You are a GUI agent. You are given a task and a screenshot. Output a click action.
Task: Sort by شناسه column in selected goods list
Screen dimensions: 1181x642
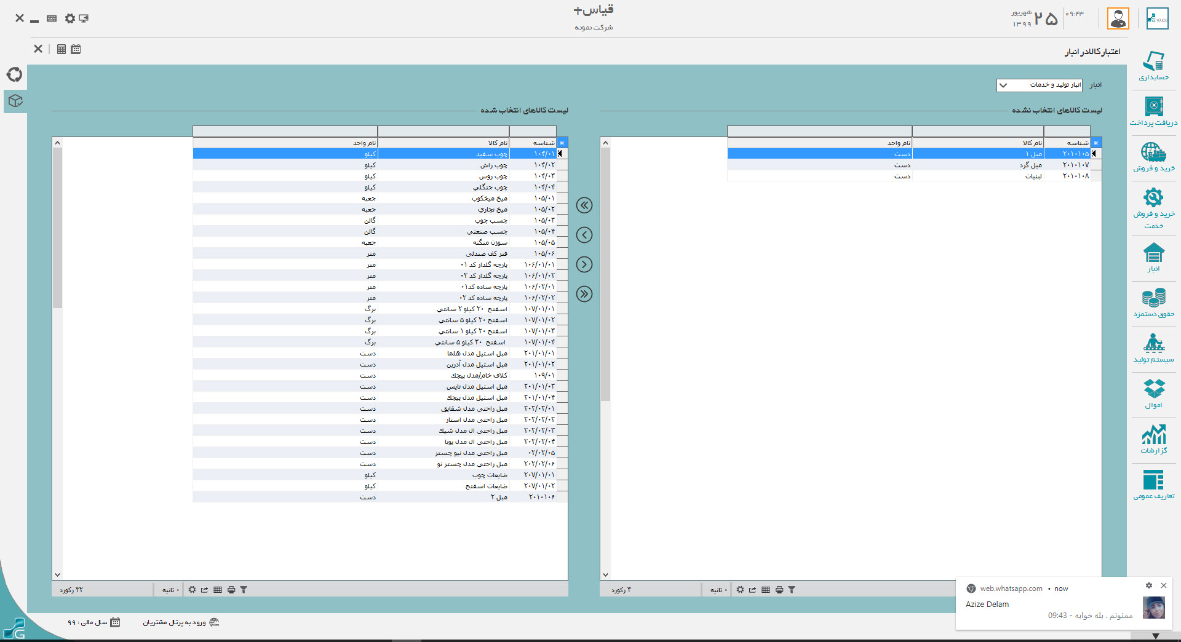coord(533,143)
